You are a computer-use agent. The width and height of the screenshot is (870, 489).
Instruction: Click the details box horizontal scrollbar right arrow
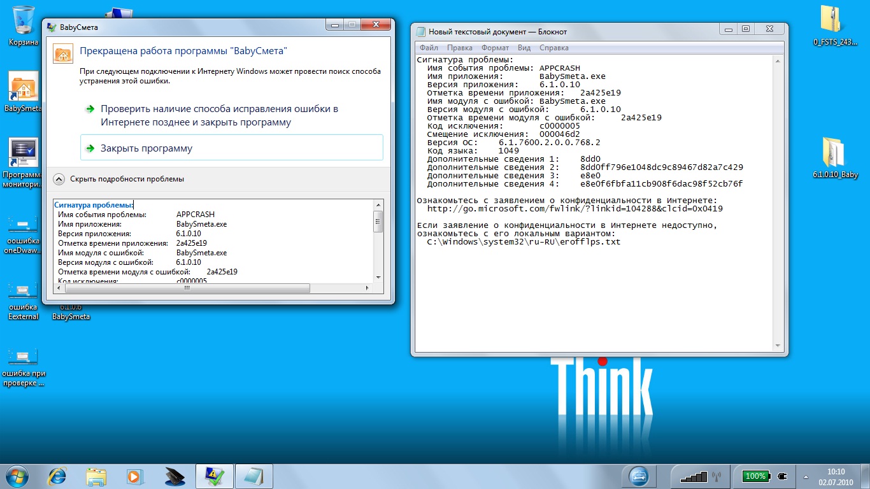(367, 288)
